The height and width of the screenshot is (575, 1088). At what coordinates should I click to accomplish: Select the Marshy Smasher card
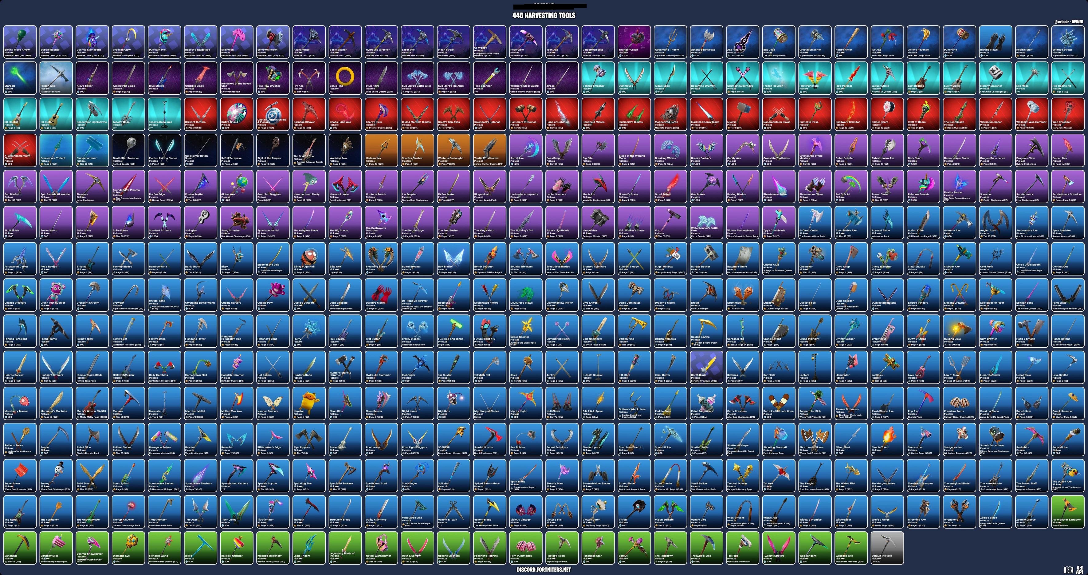click(x=995, y=78)
